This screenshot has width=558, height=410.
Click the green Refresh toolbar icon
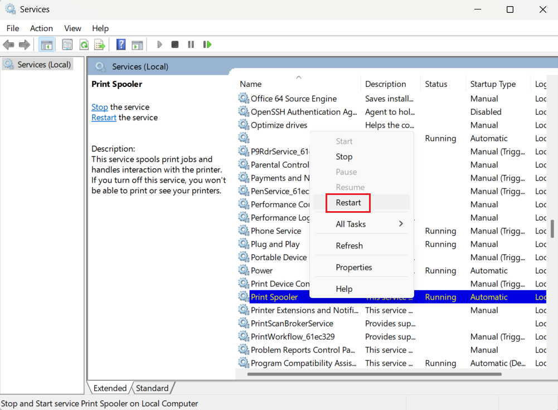(84, 45)
